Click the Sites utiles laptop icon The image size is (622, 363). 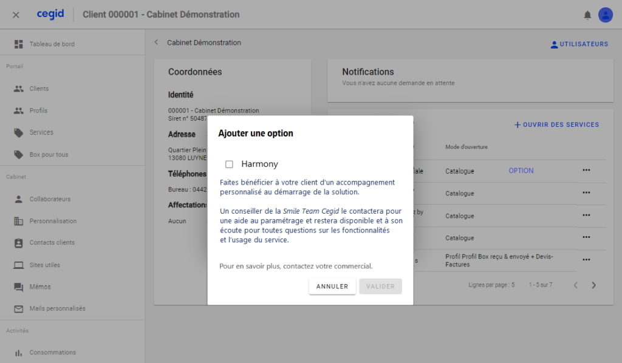click(x=19, y=265)
